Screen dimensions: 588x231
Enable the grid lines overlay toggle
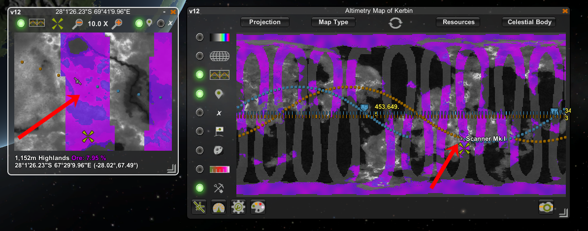coord(200,56)
